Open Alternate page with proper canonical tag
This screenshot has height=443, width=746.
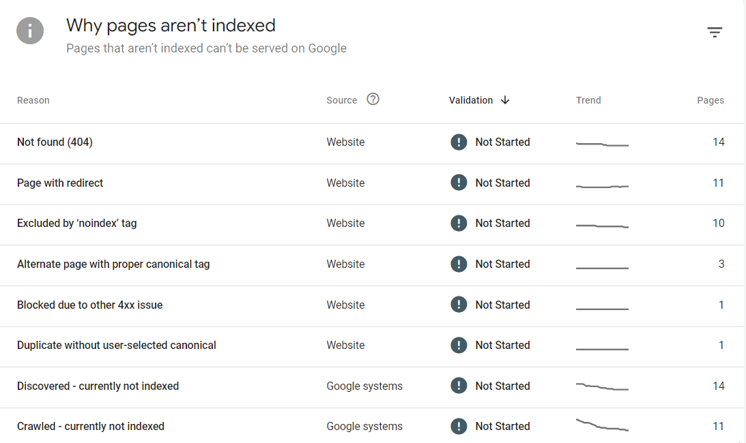[x=113, y=264]
